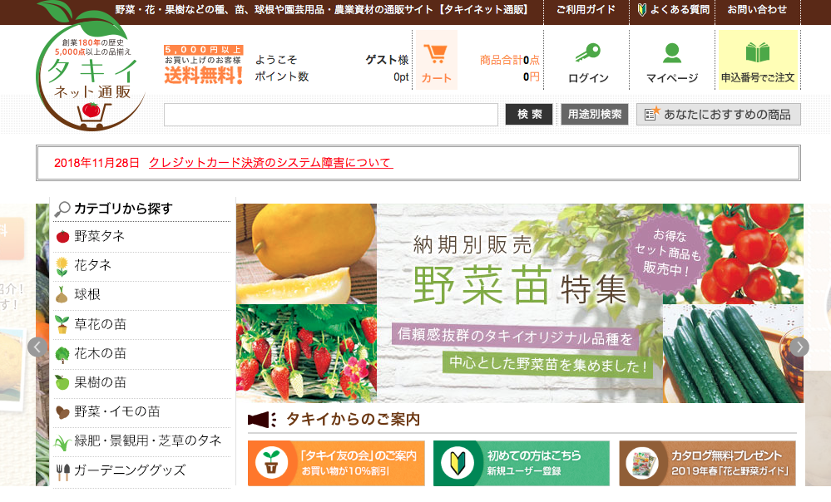The image size is (831, 502).
Task: Click the 送料無料 promotion banner
Action: coord(204,65)
